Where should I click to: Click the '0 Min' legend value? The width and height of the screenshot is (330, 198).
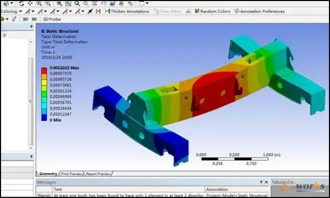[56, 120]
